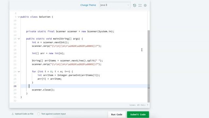Click the 'String[] arrItems' declaration line

pos(67,61)
